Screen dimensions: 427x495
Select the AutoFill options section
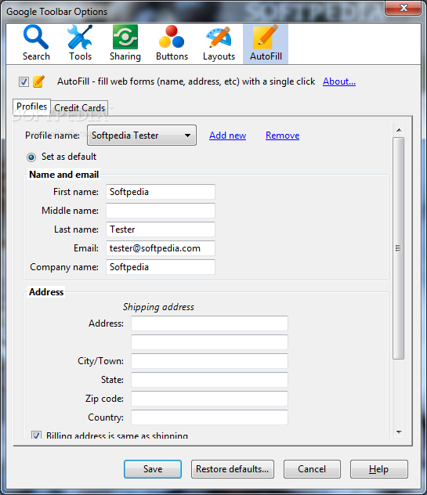266,44
